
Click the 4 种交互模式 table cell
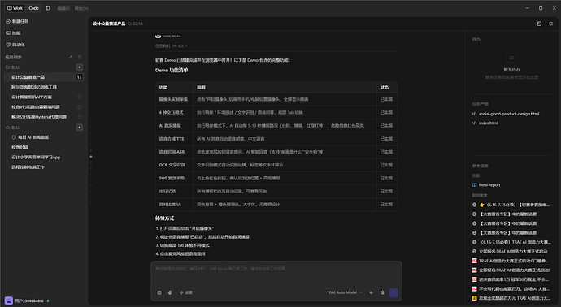pos(174,112)
